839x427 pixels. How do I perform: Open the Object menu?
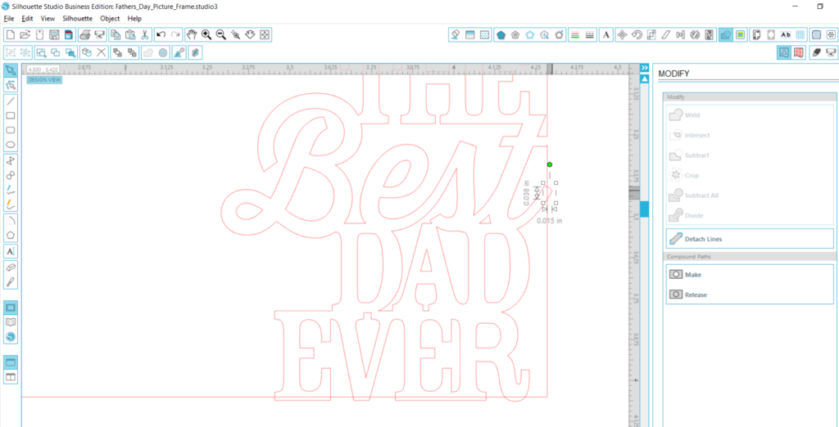pyautogui.click(x=110, y=18)
